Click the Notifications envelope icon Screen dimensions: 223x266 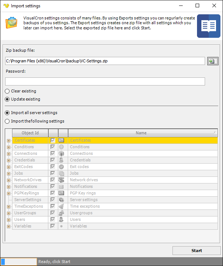coord(61,187)
